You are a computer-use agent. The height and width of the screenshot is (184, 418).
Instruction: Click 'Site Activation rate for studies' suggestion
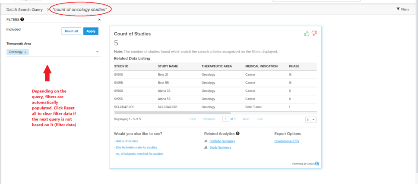coord(136,147)
